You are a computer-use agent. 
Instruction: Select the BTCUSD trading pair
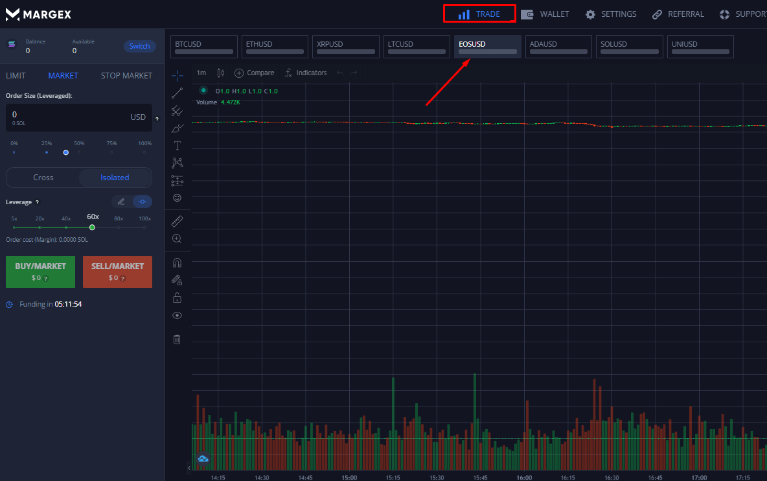(204, 47)
